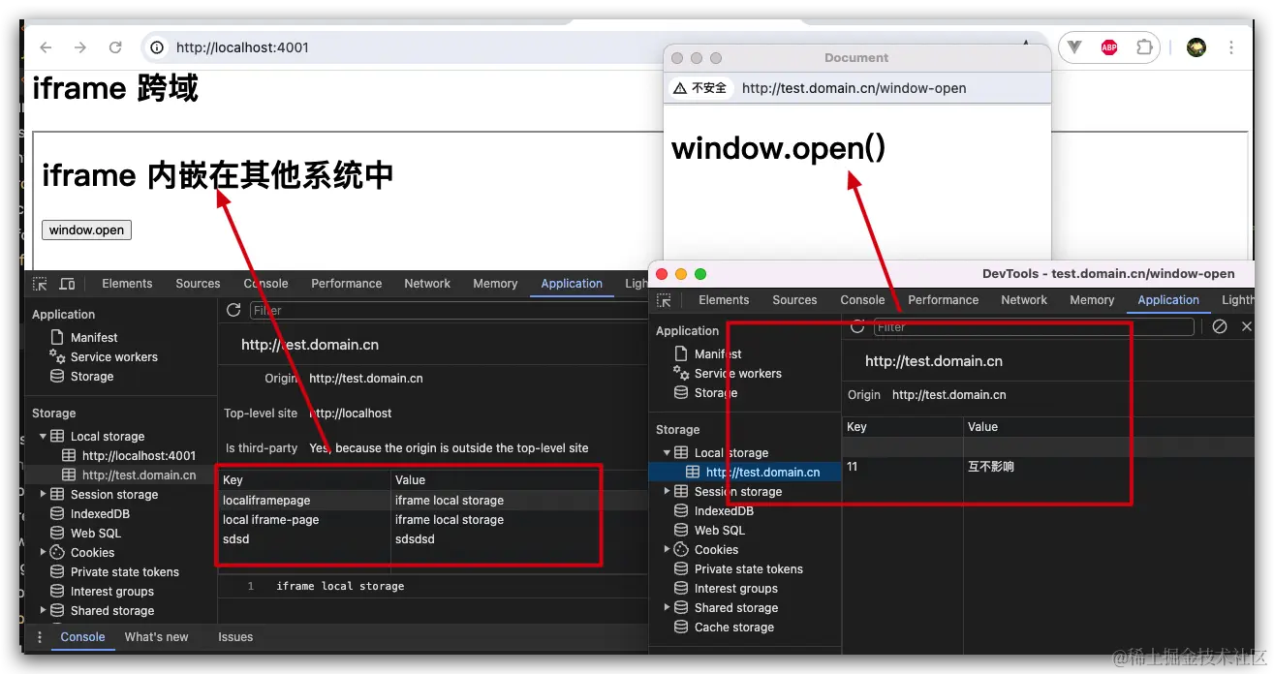Screen dimensions: 1274x674
Task: Click the 不安全 badge in the Document window
Action: tap(699, 88)
